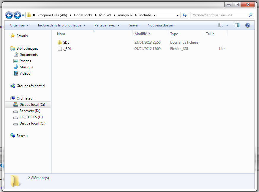Expand arrow after CodeBlocks breadcrumb
259x192 pixels.
96,15
